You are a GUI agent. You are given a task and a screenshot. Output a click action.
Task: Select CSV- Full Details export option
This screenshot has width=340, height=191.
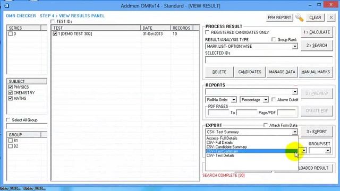(251, 143)
